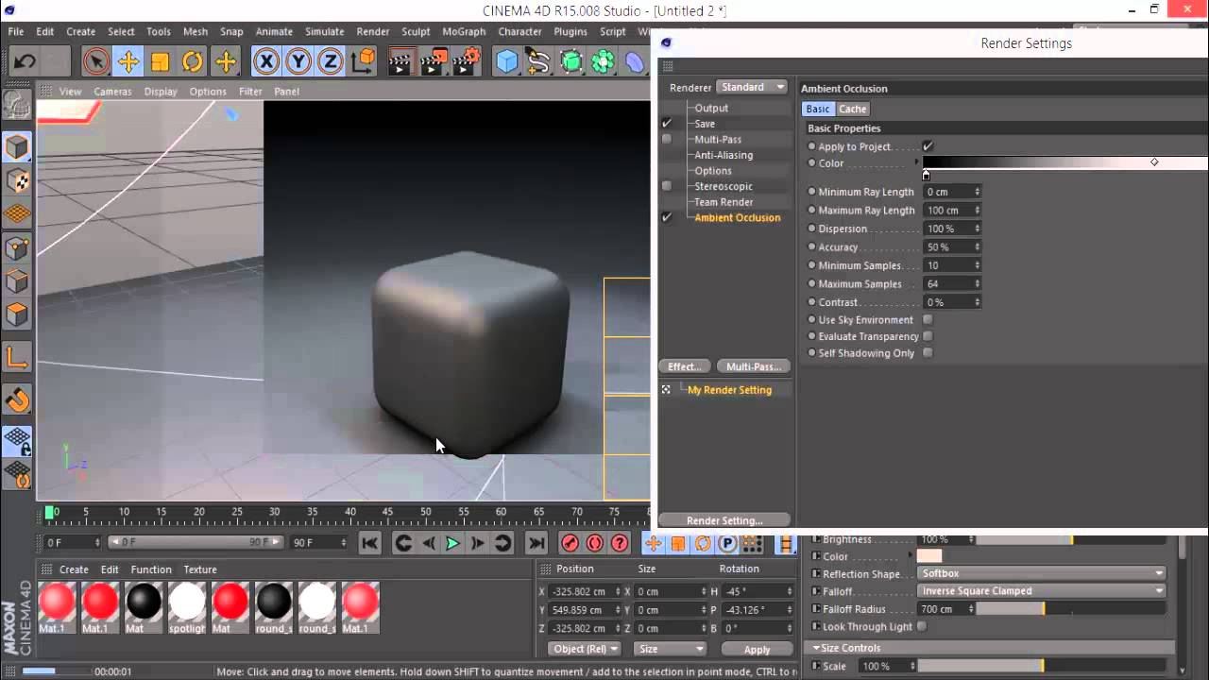Toggle the Z-axis lock
The width and height of the screenshot is (1209, 680).
click(x=330, y=62)
